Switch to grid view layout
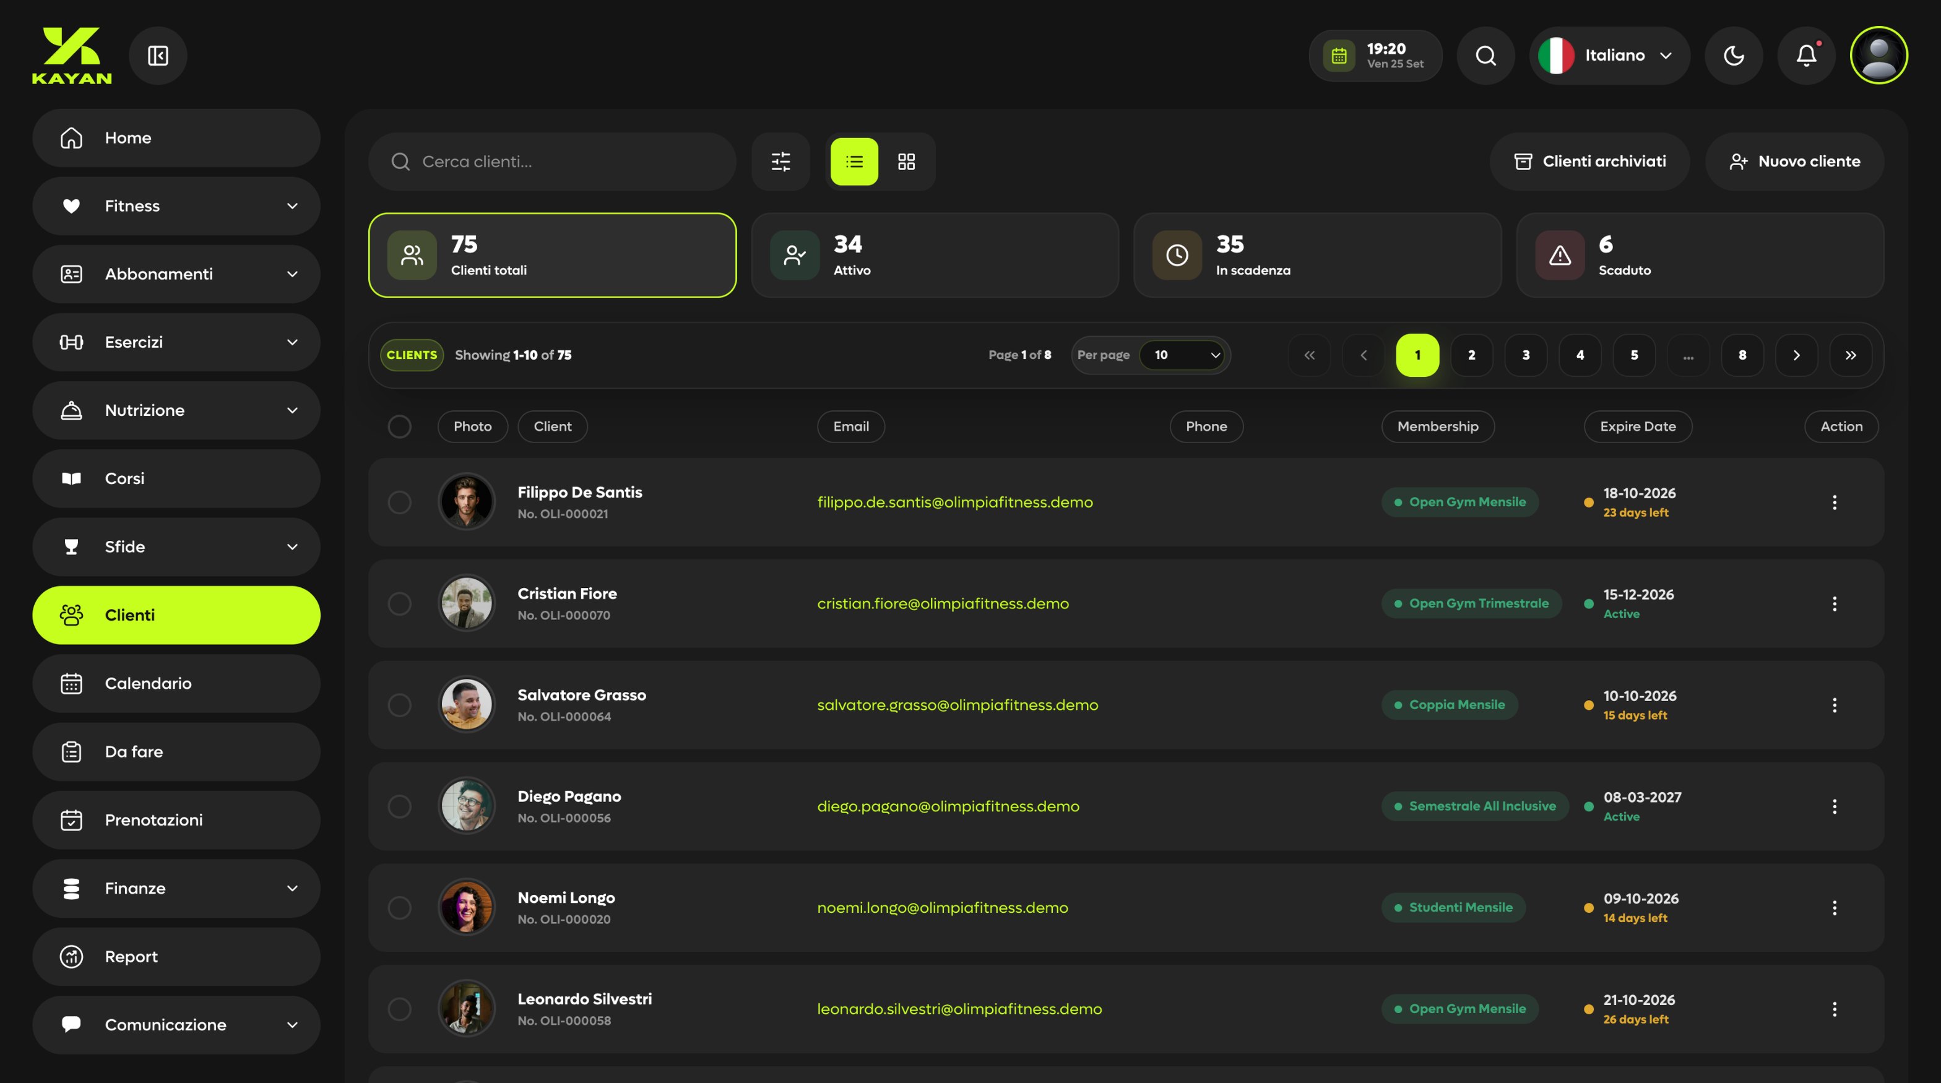Viewport: 1941px width, 1083px height. tap(907, 161)
